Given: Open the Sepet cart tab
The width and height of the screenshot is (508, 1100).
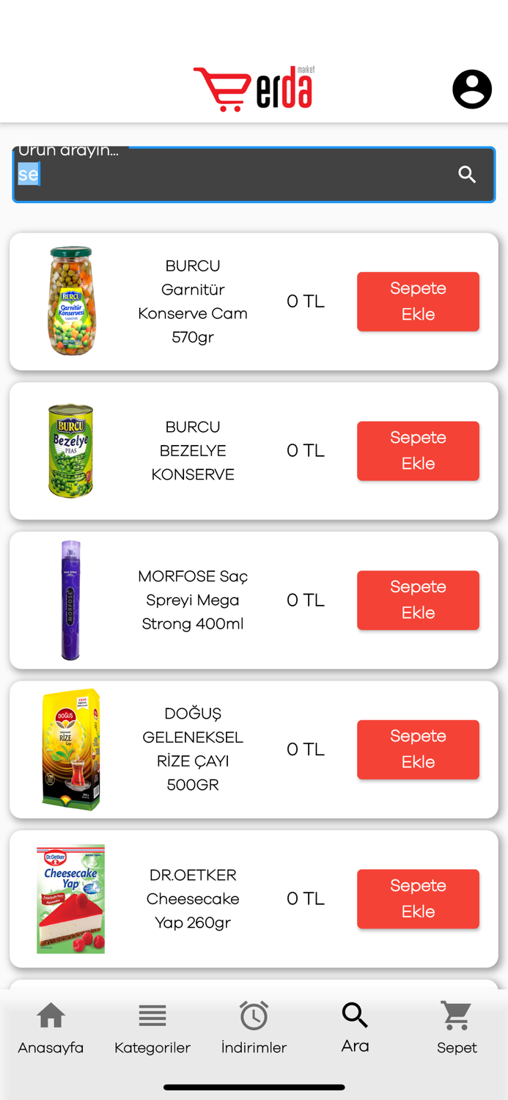Looking at the screenshot, I should (x=456, y=1027).
